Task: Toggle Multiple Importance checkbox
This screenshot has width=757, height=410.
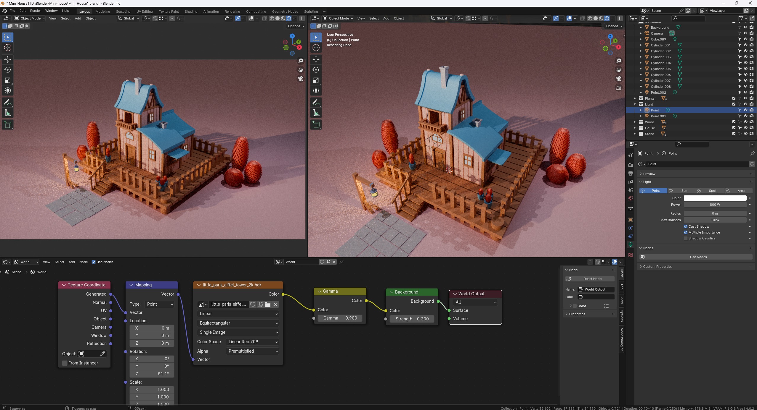Action: click(x=685, y=232)
